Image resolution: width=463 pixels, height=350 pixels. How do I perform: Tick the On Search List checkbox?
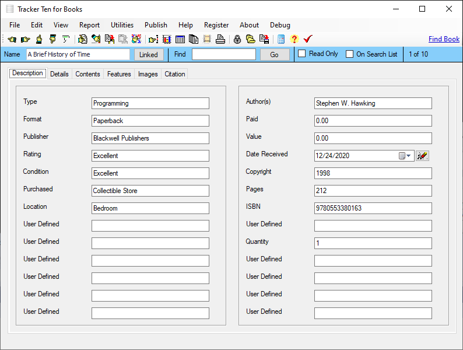350,54
